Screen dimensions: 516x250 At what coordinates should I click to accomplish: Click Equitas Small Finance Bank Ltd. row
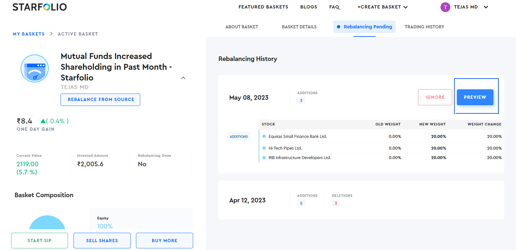tap(382, 137)
